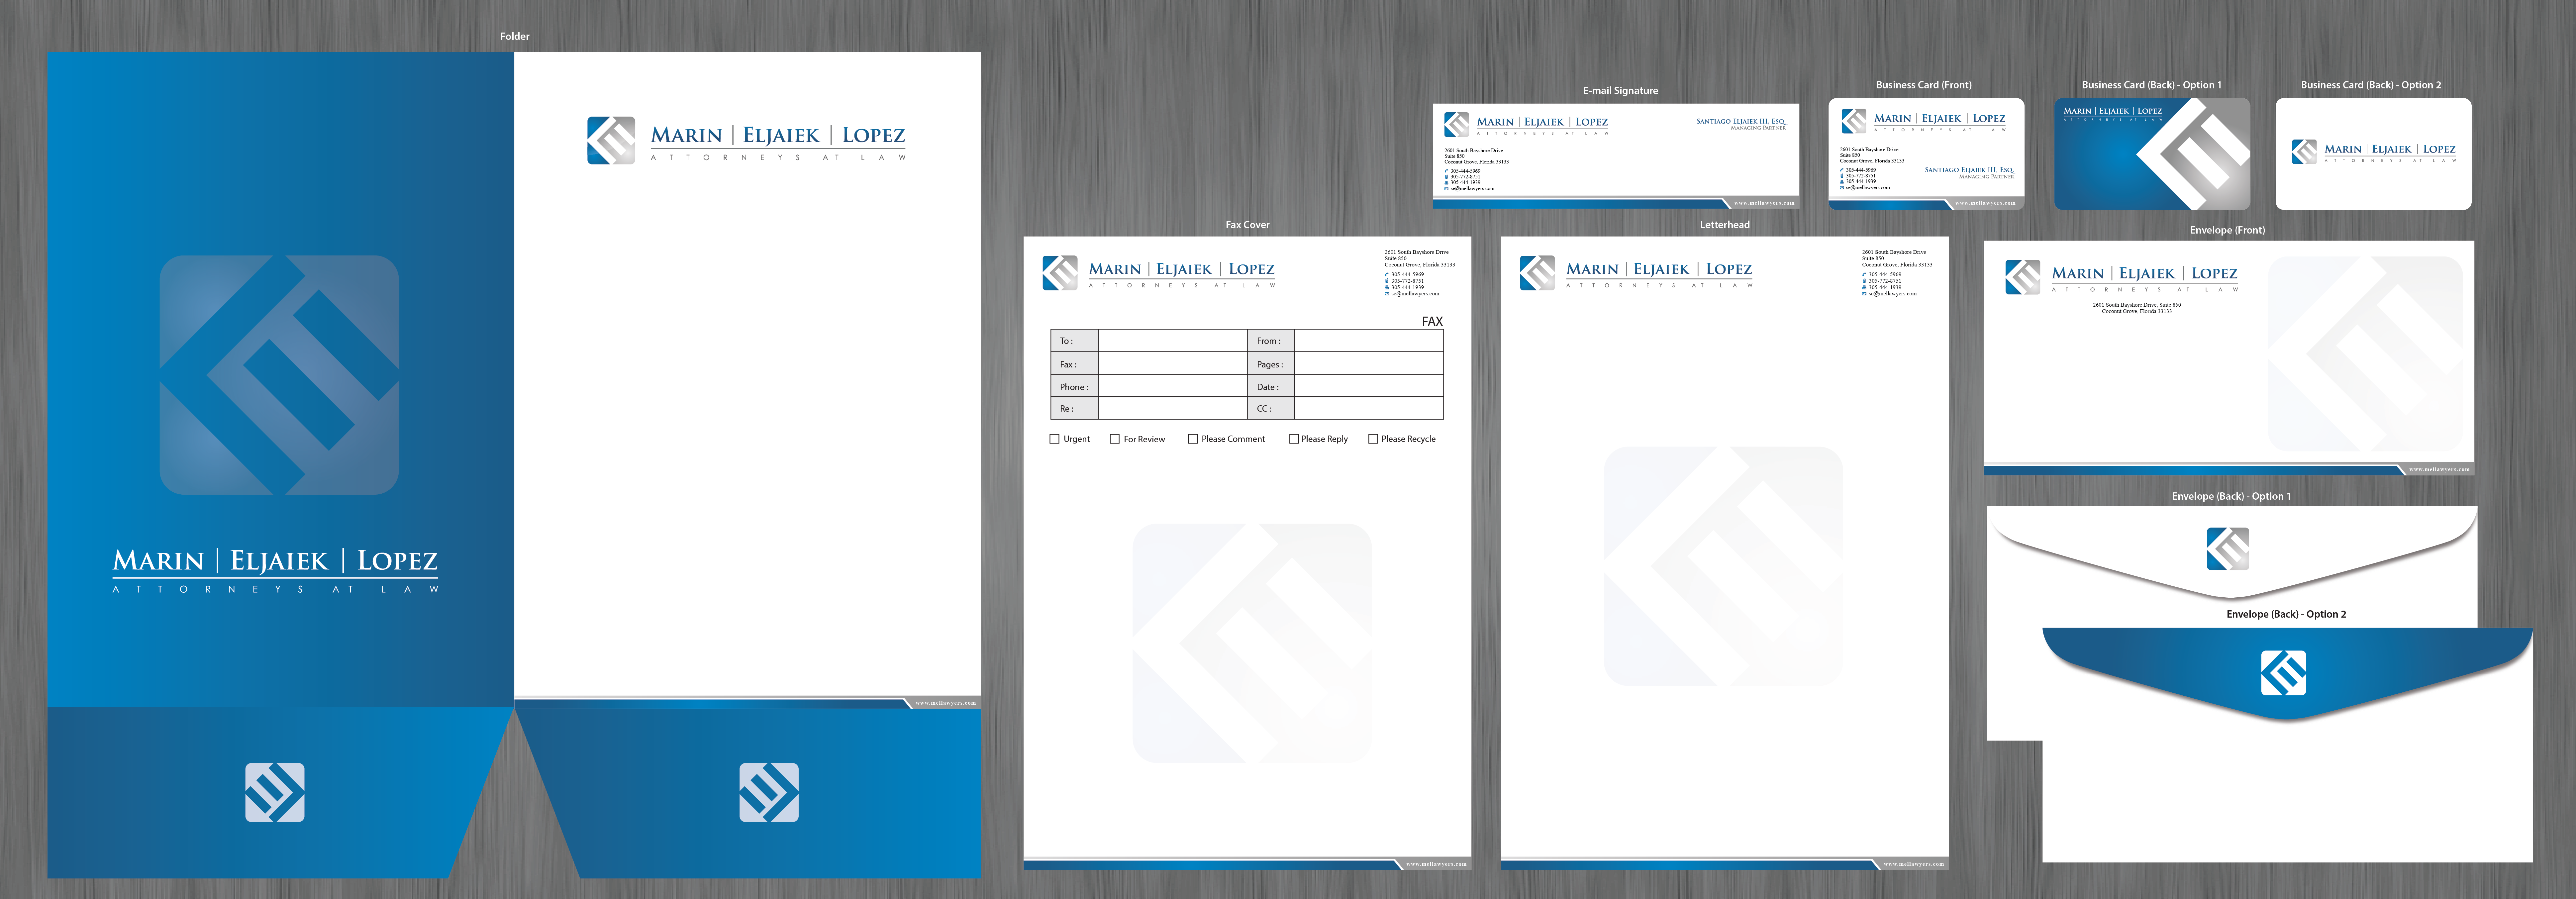Click the Date: field on the fax cover
2576x899 pixels.
point(1369,386)
